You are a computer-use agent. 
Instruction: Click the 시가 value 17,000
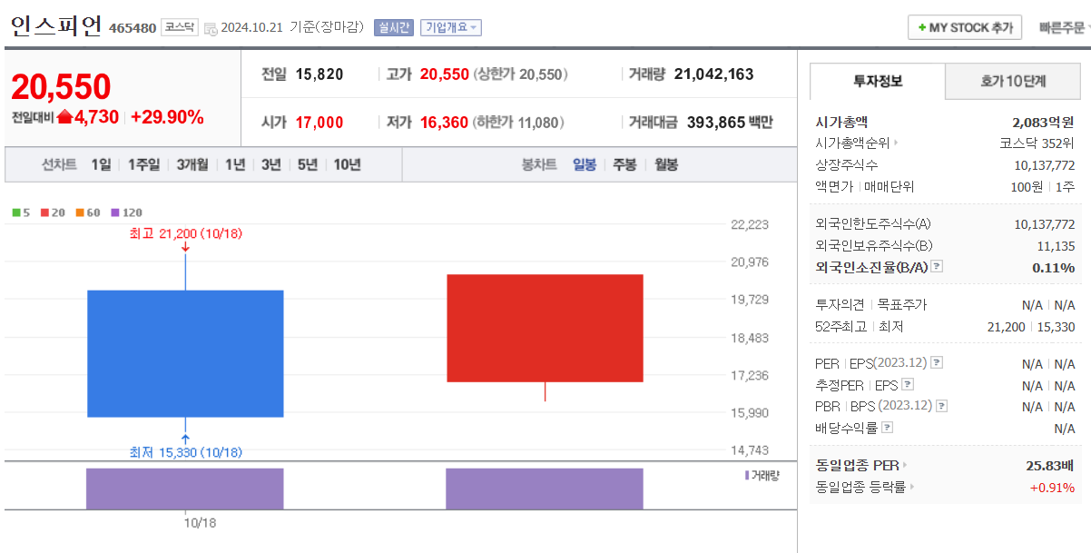[x=319, y=122]
